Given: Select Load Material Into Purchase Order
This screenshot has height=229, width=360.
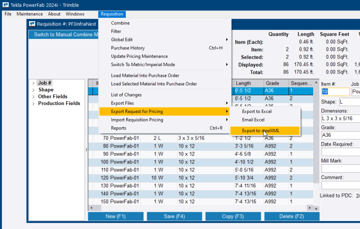Looking at the screenshot, I should (x=165, y=76).
